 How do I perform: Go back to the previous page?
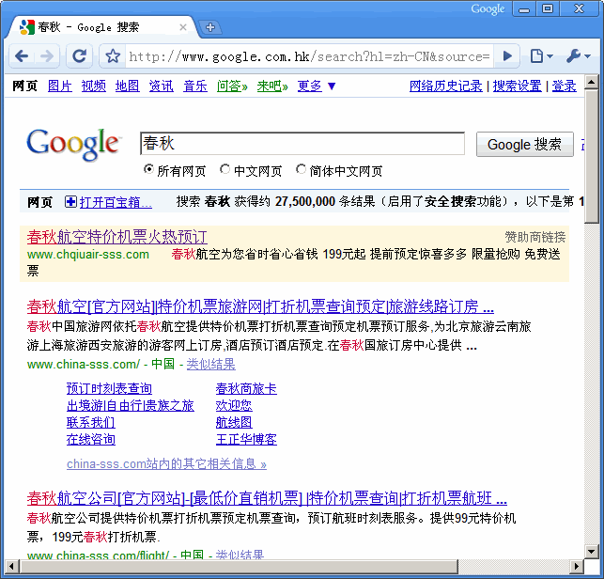pyautogui.click(x=22, y=56)
